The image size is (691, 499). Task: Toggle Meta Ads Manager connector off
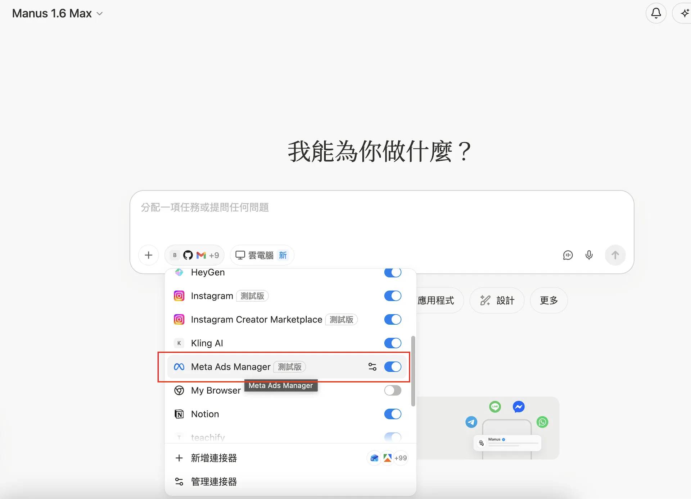click(x=393, y=367)
